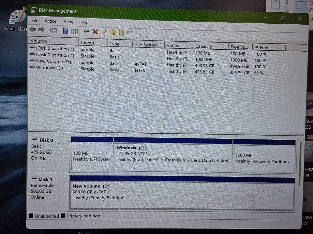Click the drive icon beside Disk 0 partition 1

[x=32, y=47]
